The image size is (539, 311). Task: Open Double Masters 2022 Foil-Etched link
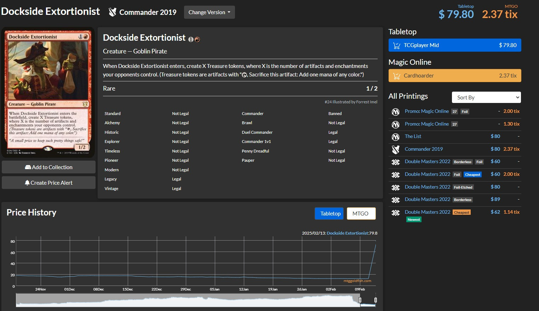[428, 187]
